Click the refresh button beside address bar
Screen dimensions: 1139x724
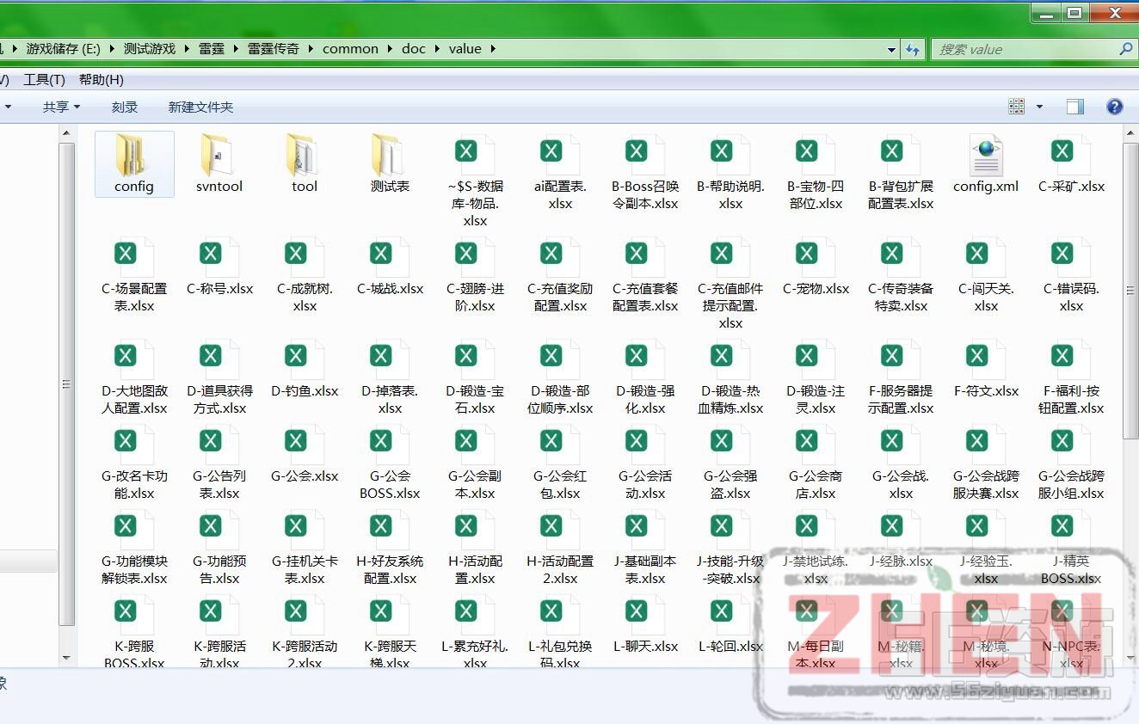[913, 49]
